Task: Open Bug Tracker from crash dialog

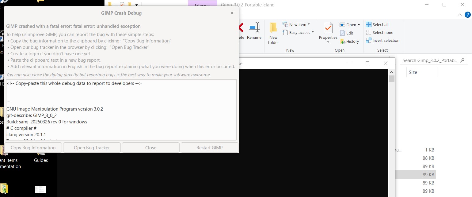Action: tap(92, 148)
